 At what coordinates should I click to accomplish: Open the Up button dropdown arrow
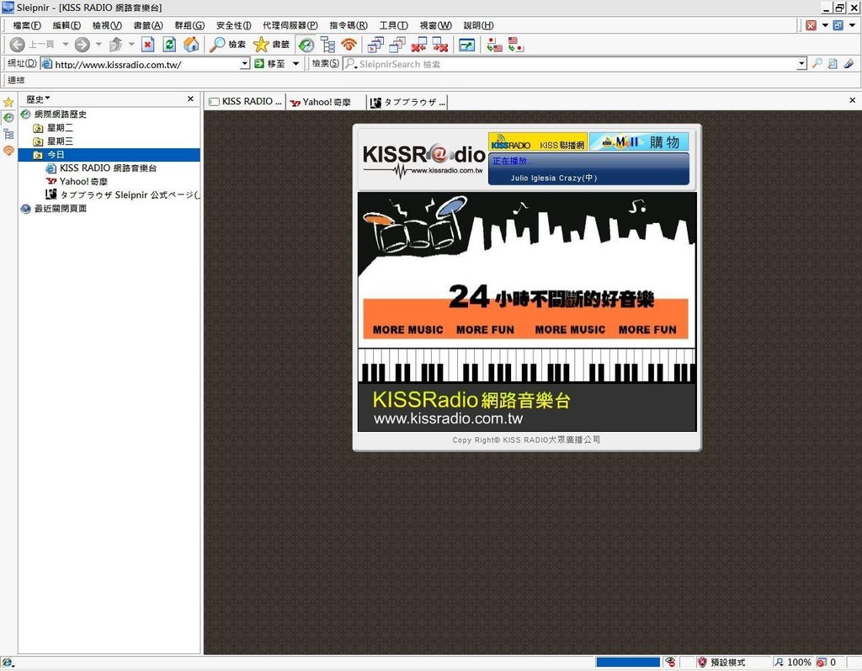tap(131, 44)
